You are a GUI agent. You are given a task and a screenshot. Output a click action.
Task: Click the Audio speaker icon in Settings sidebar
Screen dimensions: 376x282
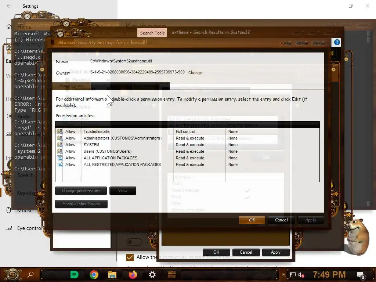tap(8, 116)
